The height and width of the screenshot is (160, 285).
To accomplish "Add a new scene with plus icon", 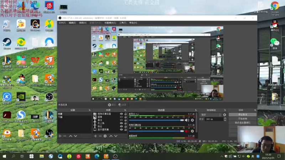I will coord(60,136).
